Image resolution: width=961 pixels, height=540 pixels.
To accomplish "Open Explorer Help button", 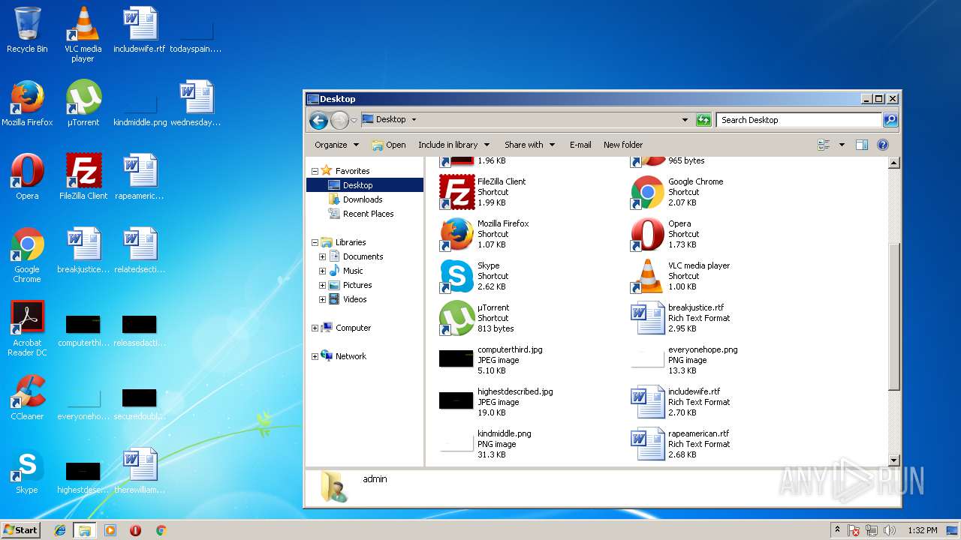I will point(883,145).
